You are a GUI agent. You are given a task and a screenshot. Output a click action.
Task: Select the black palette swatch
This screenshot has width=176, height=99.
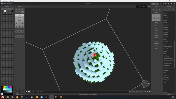click(x=12, y=11)
